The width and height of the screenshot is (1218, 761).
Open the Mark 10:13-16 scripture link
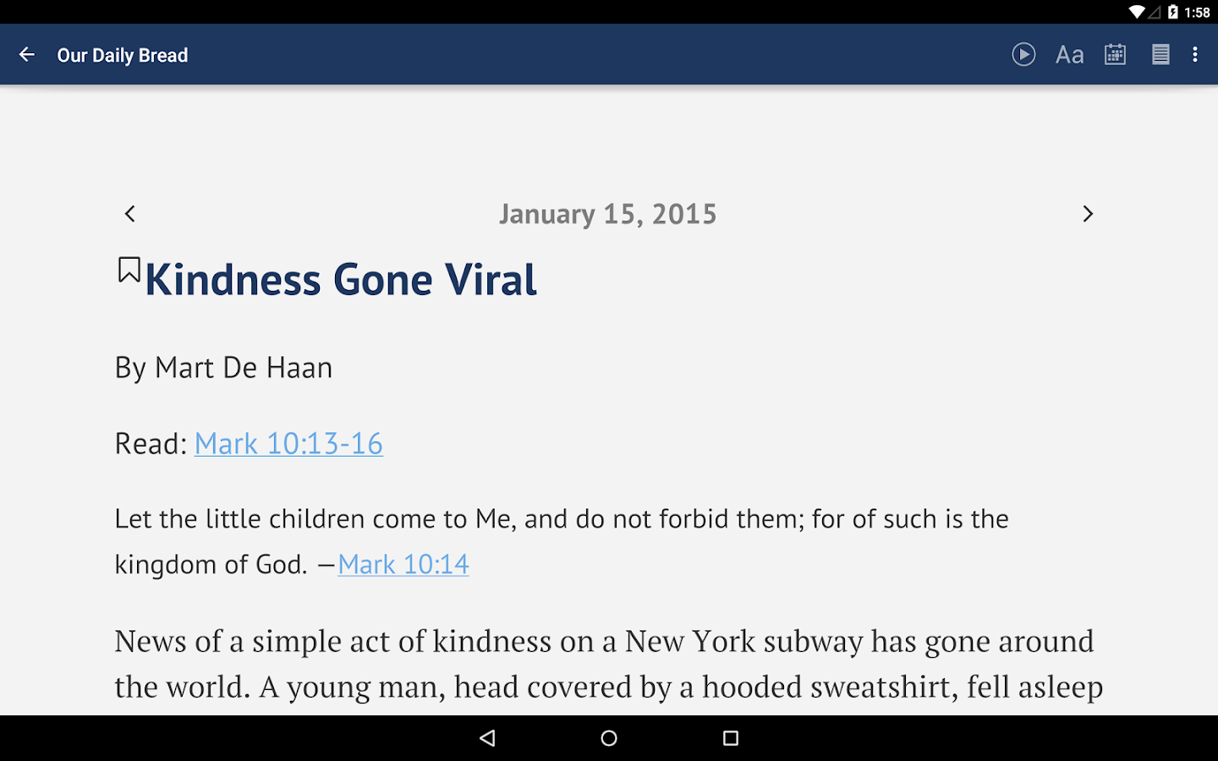288,444
